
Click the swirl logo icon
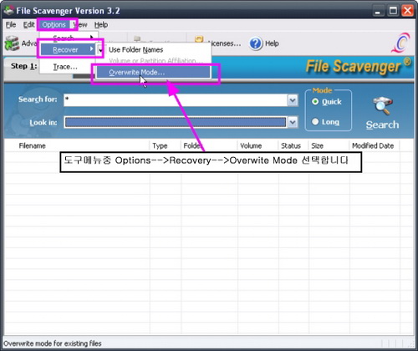click(x=400, y=43)
